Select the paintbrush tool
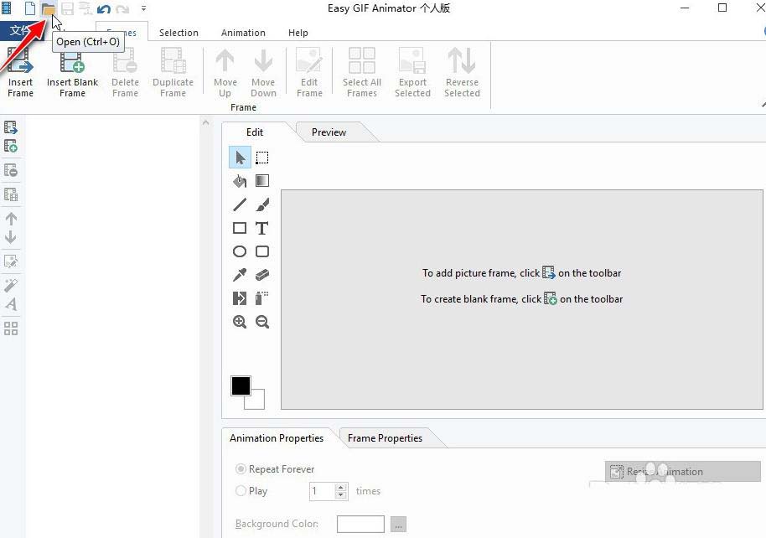Image resolution: width=766 pixels, height=538 pixels. click(x=262, y=204)
